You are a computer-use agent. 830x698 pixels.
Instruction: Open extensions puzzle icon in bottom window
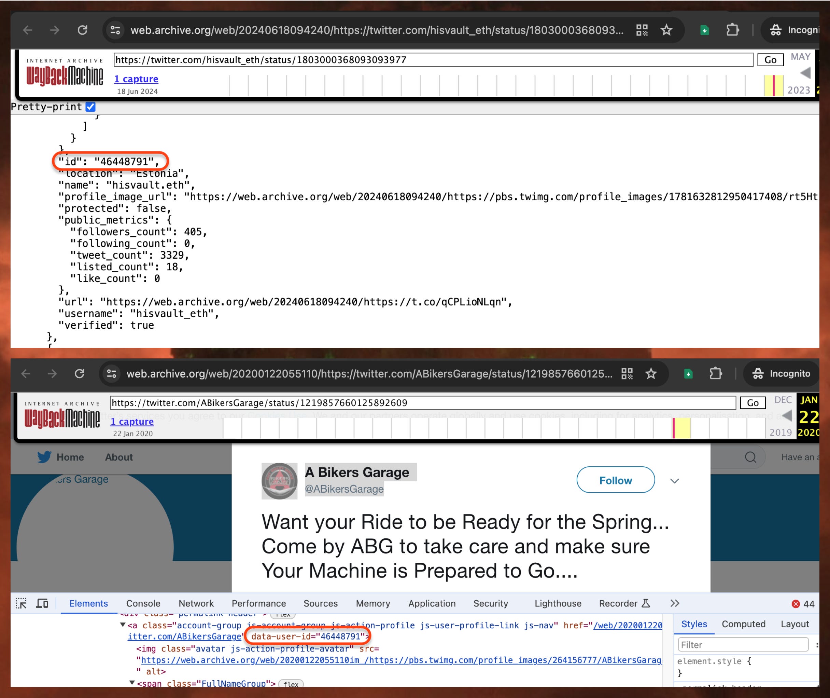(x=715, y=373)
